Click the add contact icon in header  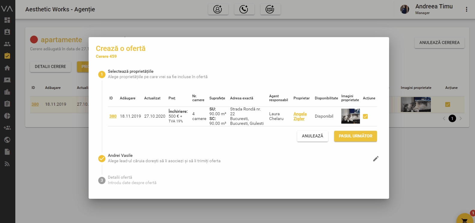click(x=218, y=9)
